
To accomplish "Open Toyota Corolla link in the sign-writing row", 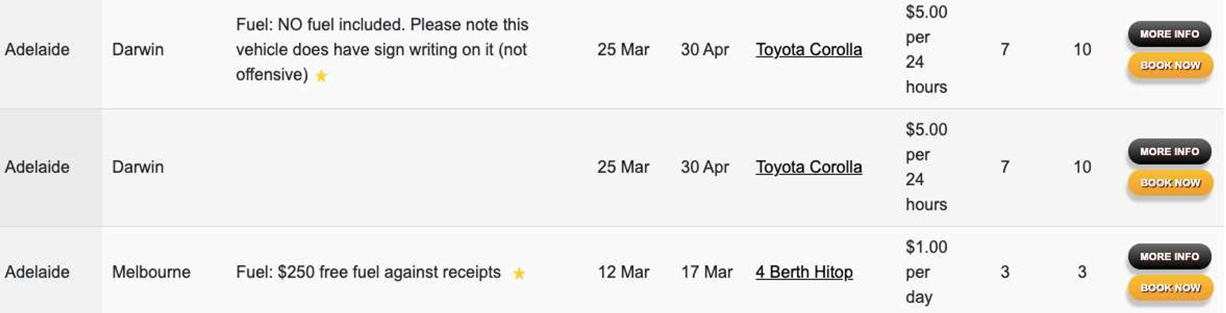I will (809, 49).
